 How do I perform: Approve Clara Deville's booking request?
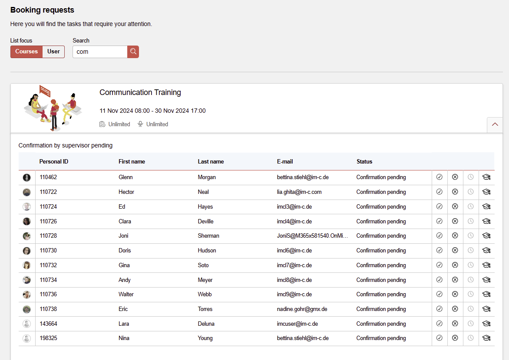click(x=439, y=221)
